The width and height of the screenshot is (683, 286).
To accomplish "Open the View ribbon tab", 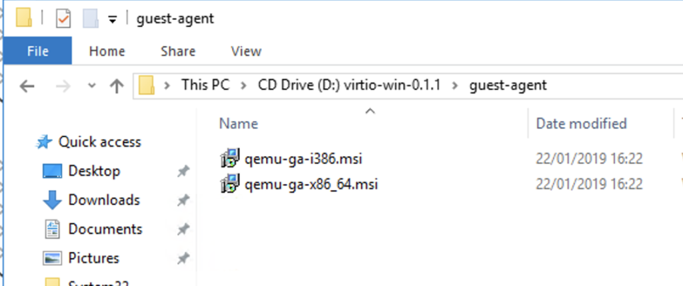I will [245, 51].
